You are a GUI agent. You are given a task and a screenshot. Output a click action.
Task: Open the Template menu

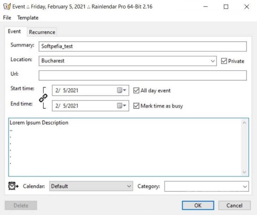[x=28, y=18]
